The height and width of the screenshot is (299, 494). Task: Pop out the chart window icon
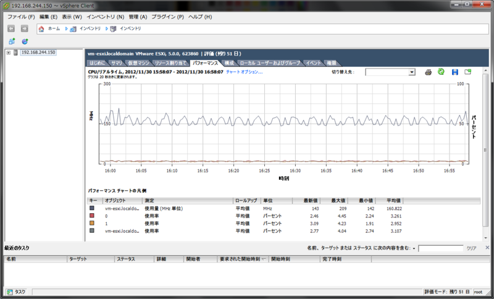click(x=468, y=72)
